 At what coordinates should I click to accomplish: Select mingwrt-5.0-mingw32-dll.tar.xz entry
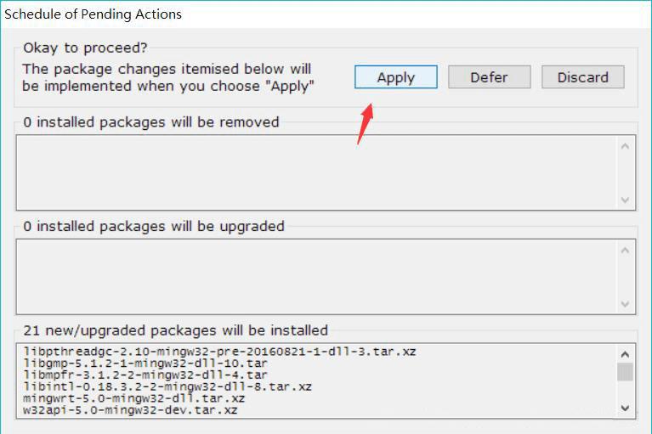[x=133, y=398]
